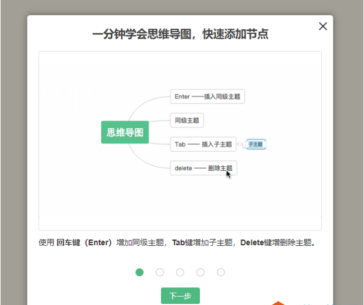
Task: Select the Tab 插入子主题 node
Action: click(x=203, y=144)
